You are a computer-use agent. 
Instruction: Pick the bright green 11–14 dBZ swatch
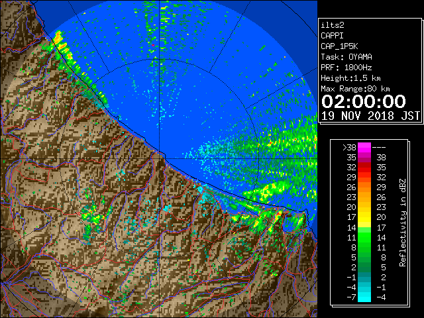point(364,237)
